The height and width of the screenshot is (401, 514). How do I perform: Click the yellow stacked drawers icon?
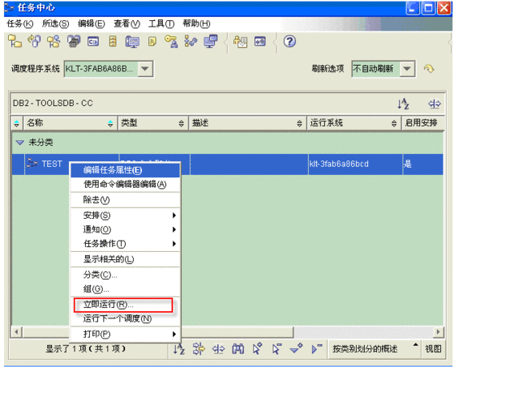coord(113,42)
